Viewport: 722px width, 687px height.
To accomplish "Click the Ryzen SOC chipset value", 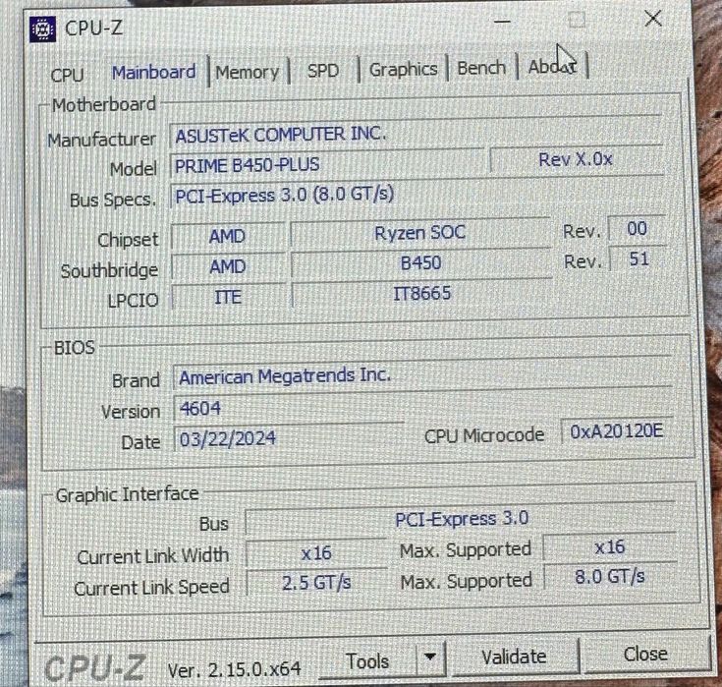I will [420, 233].
